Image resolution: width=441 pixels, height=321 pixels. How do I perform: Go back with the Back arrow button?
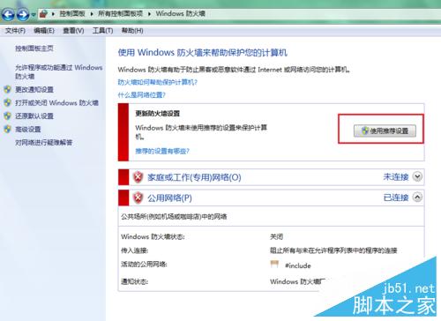coord(8,14)
